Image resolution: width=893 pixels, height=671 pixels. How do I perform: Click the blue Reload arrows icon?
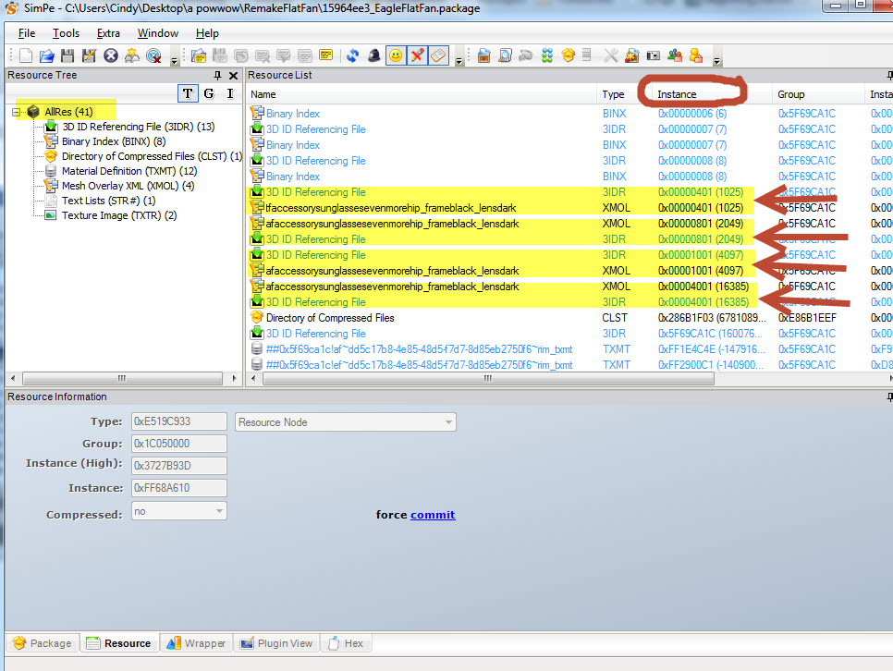point(352,56)
